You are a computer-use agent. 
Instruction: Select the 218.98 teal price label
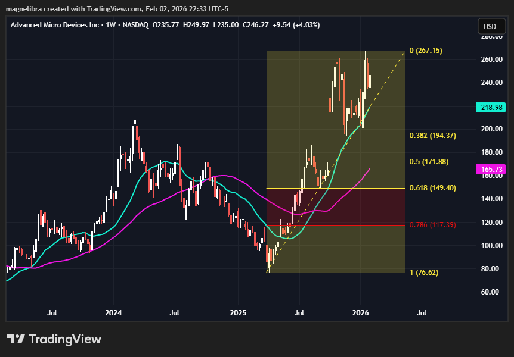491,107
